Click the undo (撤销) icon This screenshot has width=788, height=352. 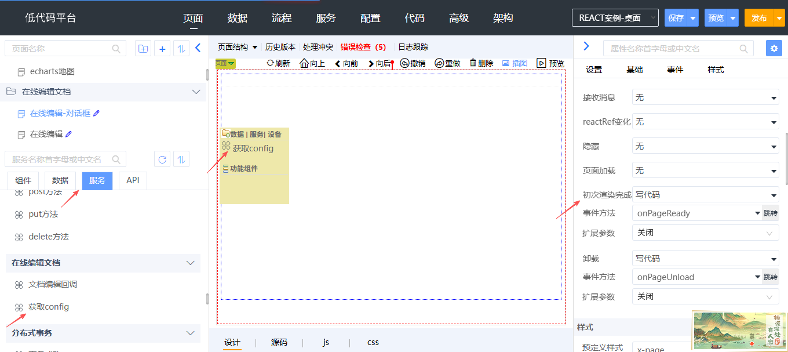coord(405,63)
